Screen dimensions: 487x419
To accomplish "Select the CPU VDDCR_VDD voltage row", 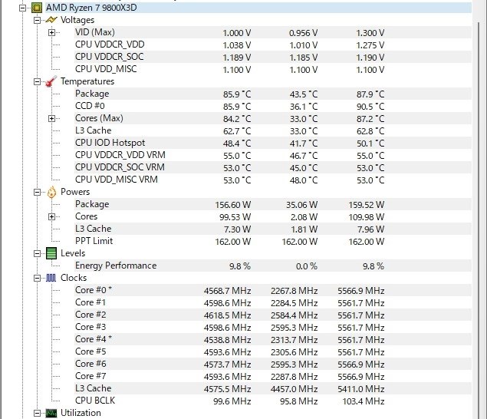I will [273, 45].
